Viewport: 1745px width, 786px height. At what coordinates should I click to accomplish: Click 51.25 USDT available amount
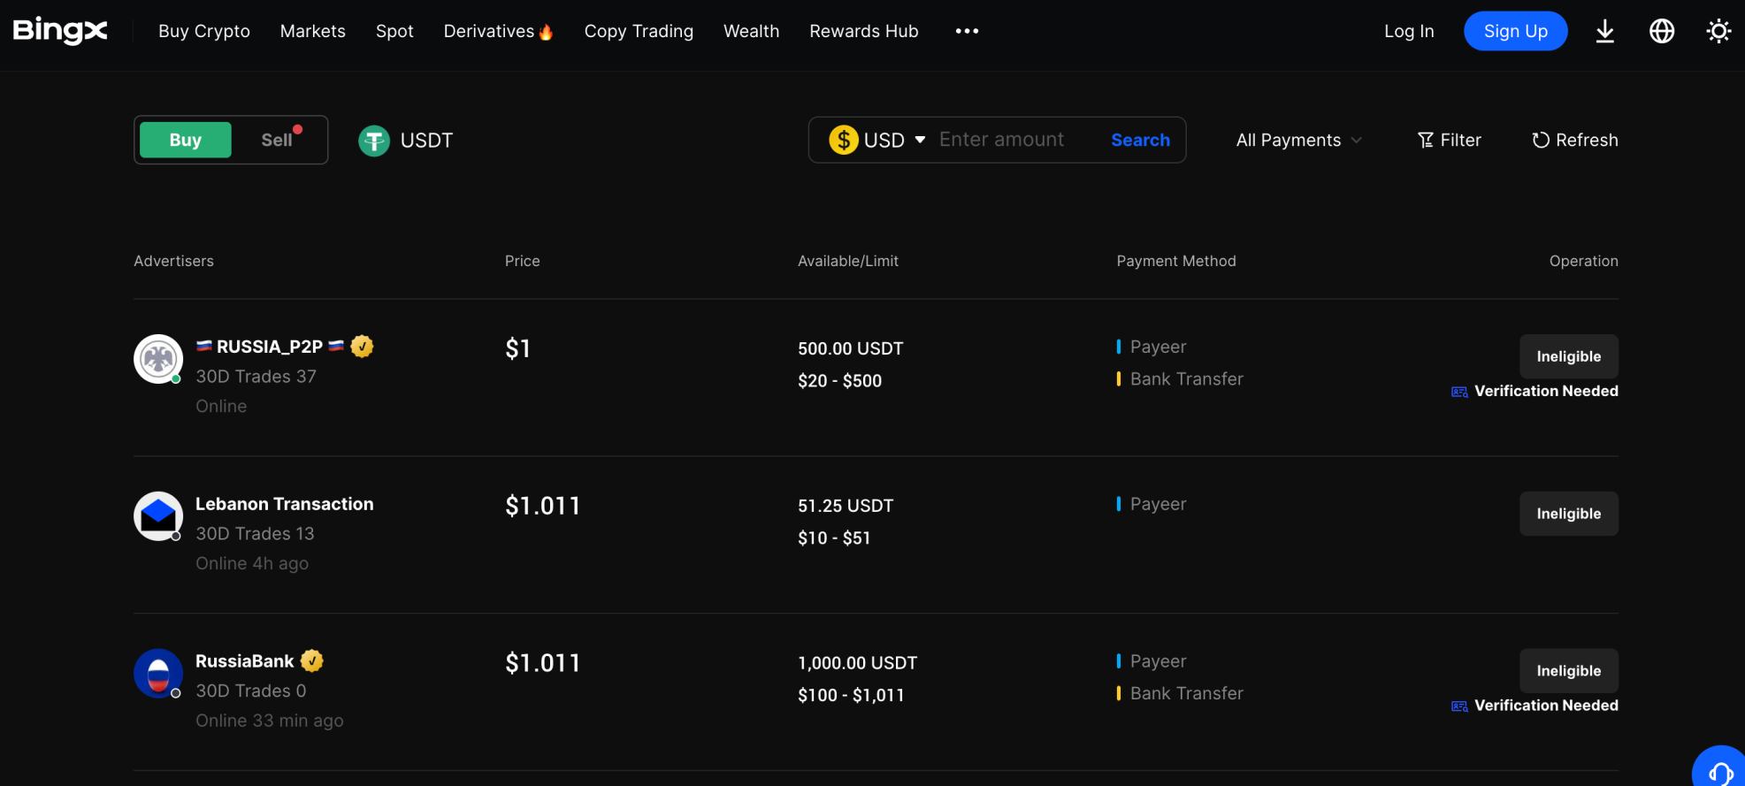(x=846, y=506)
